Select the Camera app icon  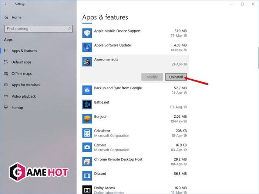(x=87, y=147)
